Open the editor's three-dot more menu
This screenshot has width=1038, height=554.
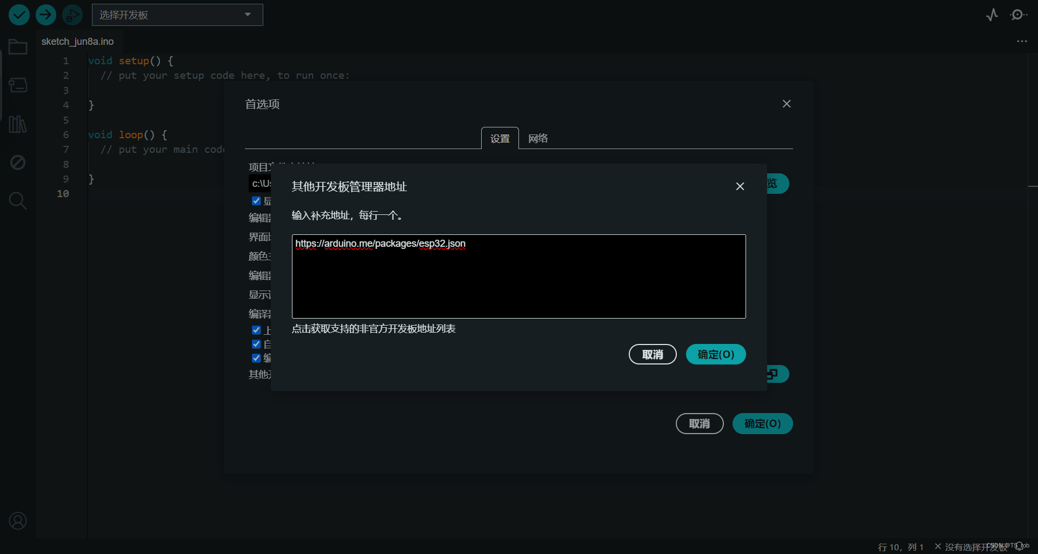1022,42
